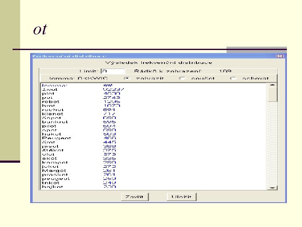Select the schovat radio button

click(x=233, y=78)
